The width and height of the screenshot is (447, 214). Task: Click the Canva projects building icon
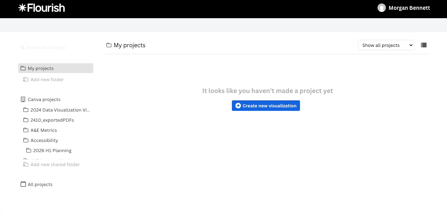(x=23, y=99)
